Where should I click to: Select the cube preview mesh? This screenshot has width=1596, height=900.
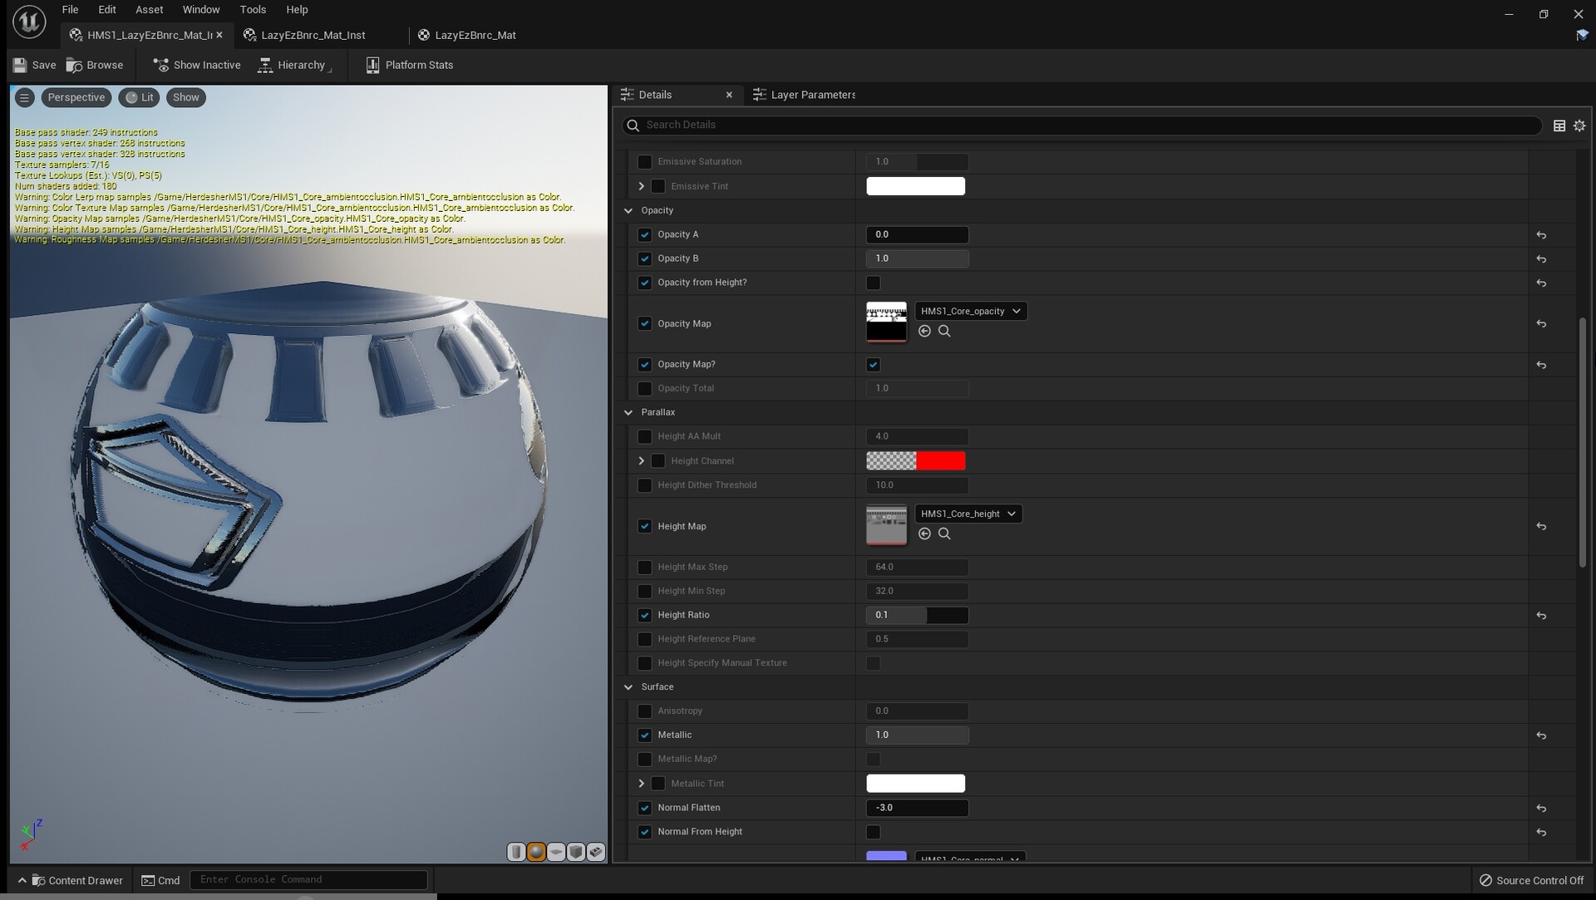(576, 852)
